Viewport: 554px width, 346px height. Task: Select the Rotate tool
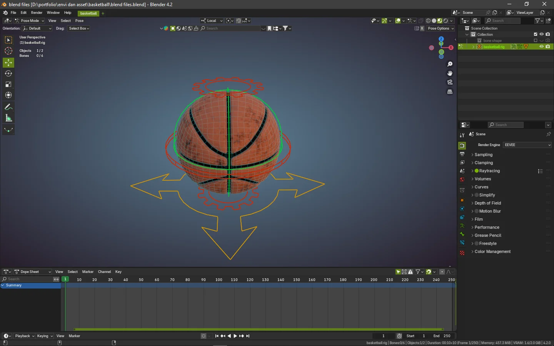(8, 73)
